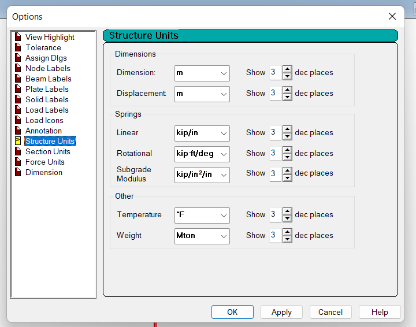Viewport: 416px width, 327px height.
Task: Click the Rotational decimal places field
Action: pos(276,153)
